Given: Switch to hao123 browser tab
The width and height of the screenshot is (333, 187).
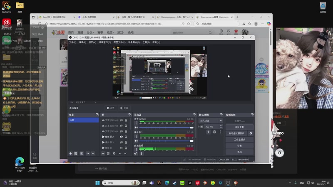Looking at the screenshot, I should pyautogui.click(x=56, y=17).
